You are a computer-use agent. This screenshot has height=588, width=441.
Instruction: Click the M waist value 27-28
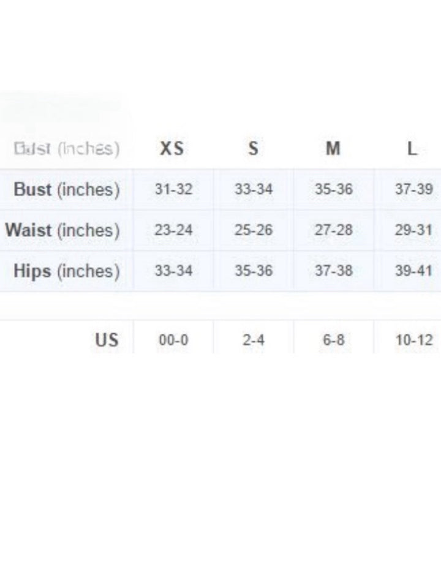[x=334, y=231]
